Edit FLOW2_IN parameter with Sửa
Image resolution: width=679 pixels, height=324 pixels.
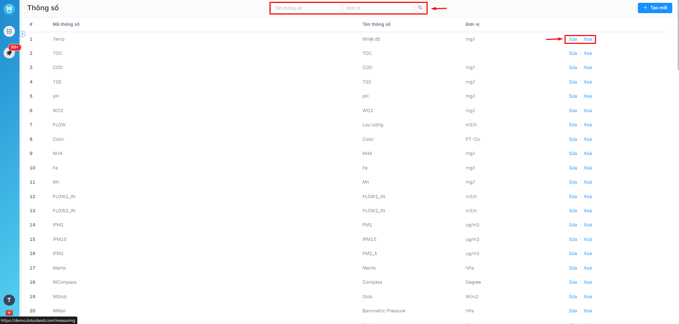[x=573, y=211]
